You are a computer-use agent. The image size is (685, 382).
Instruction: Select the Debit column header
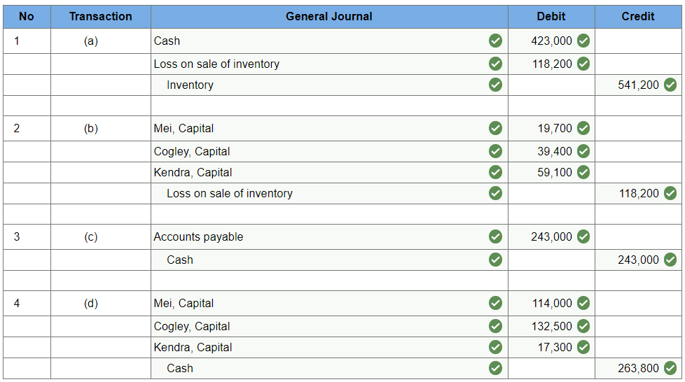[551, 17]
